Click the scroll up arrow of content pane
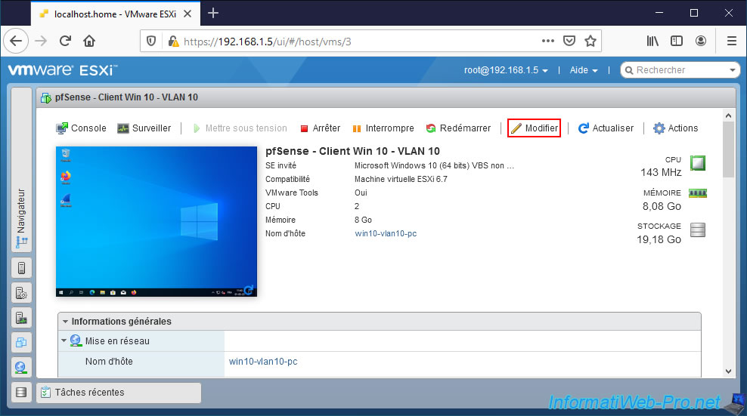Screen dimensions: 747x416 click(728, 116)
